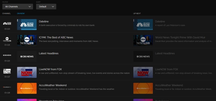
Task: Open the Up Next Dateline NBC thumbnail
Action: [x=143, y=24]
